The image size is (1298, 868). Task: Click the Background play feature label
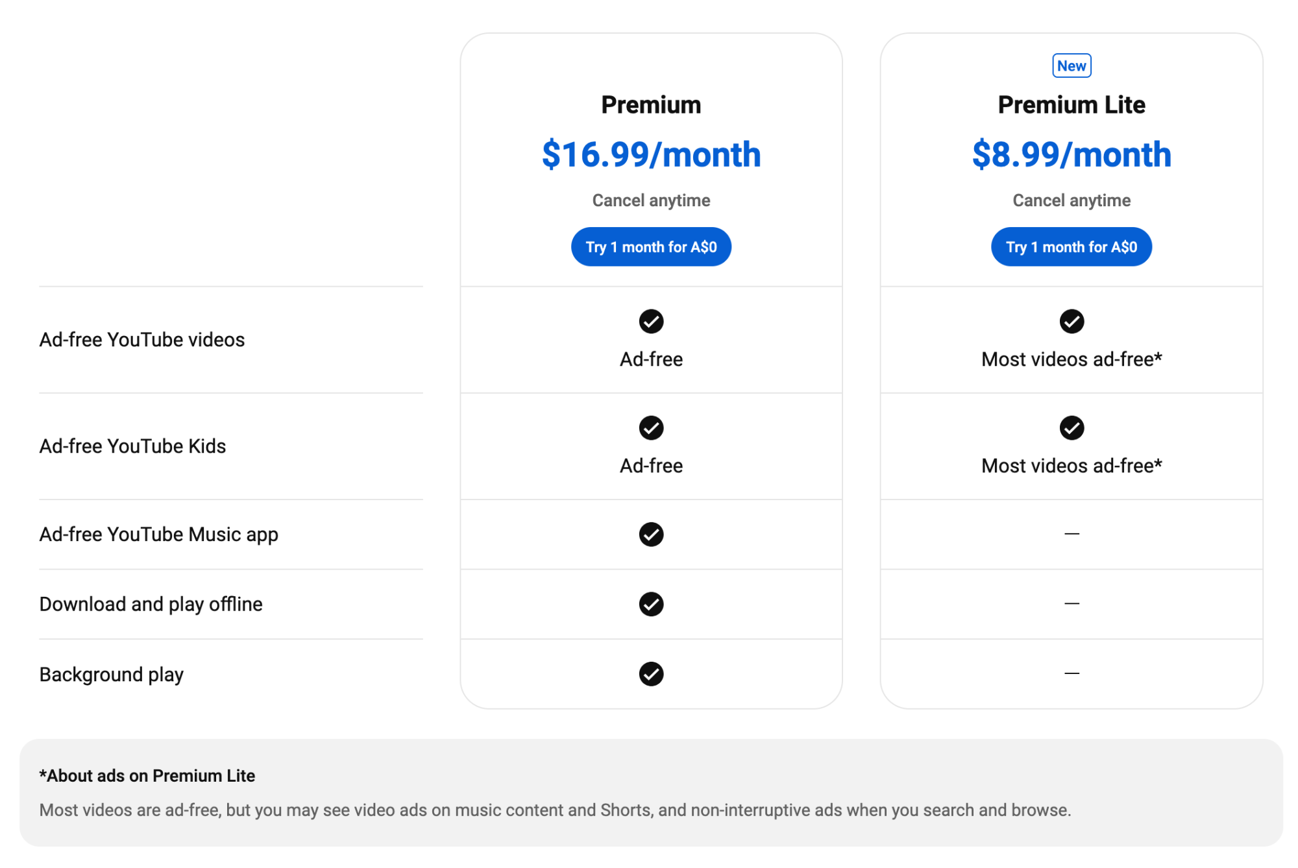pos(112,675)
